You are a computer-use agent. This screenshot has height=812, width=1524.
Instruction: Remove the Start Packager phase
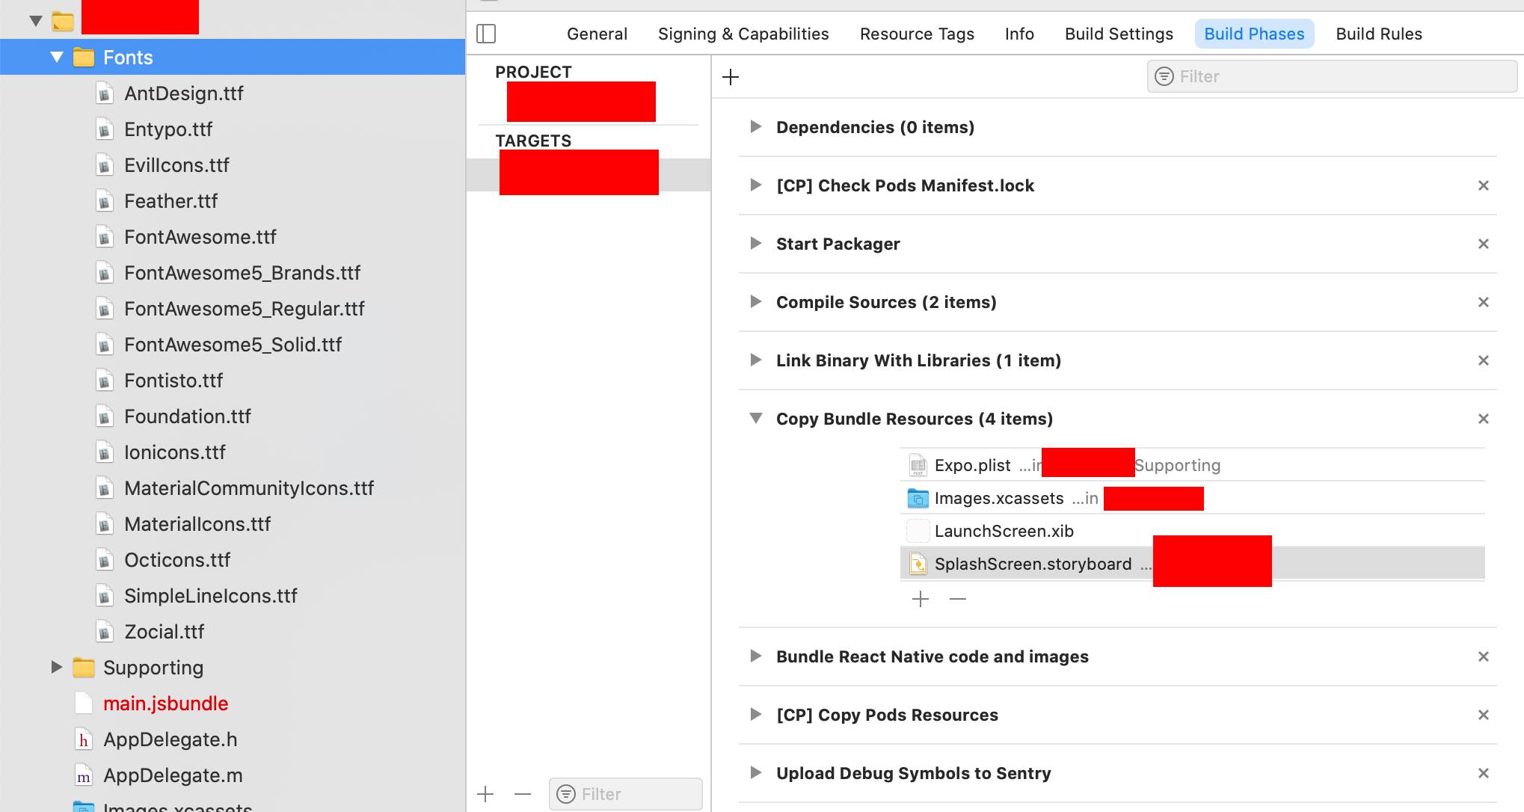[1484, 244]
